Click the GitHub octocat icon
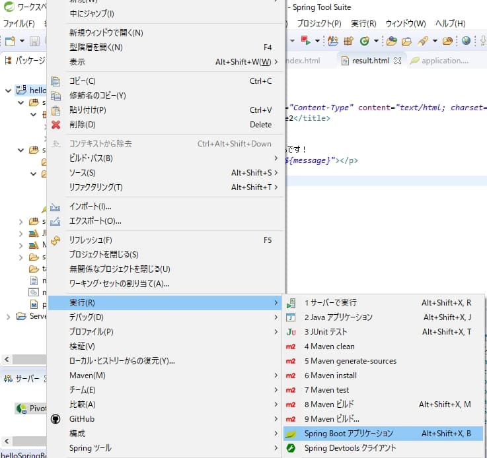This screenshot has height=458, width=487. point(56,419)
